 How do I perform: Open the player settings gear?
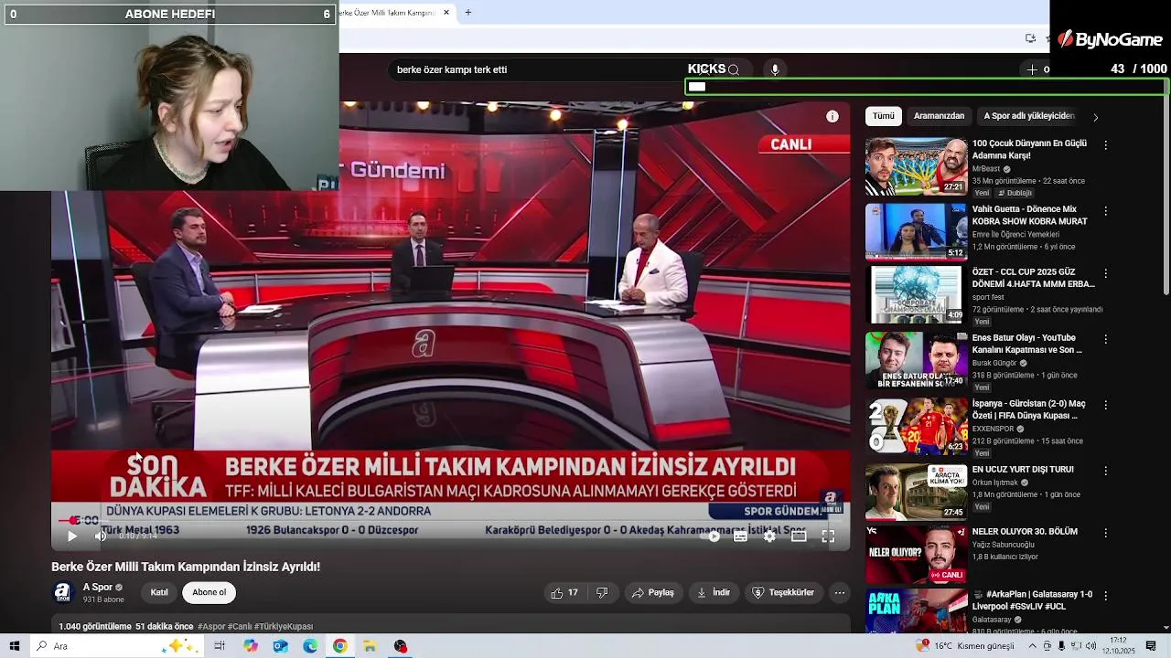769,536
